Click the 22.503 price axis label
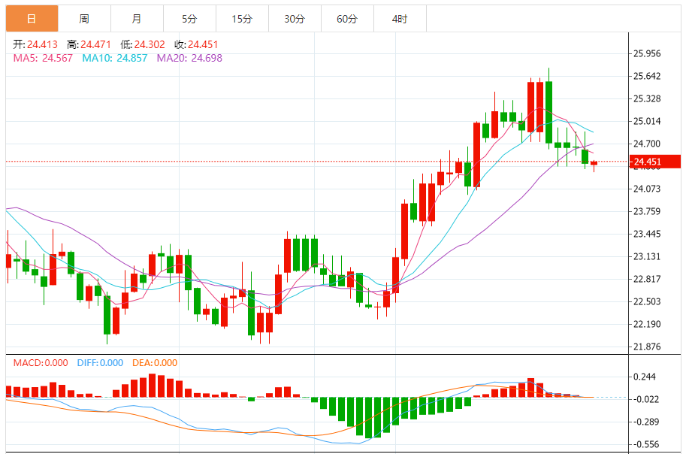 pyautogui.click(x=647, y=301)
